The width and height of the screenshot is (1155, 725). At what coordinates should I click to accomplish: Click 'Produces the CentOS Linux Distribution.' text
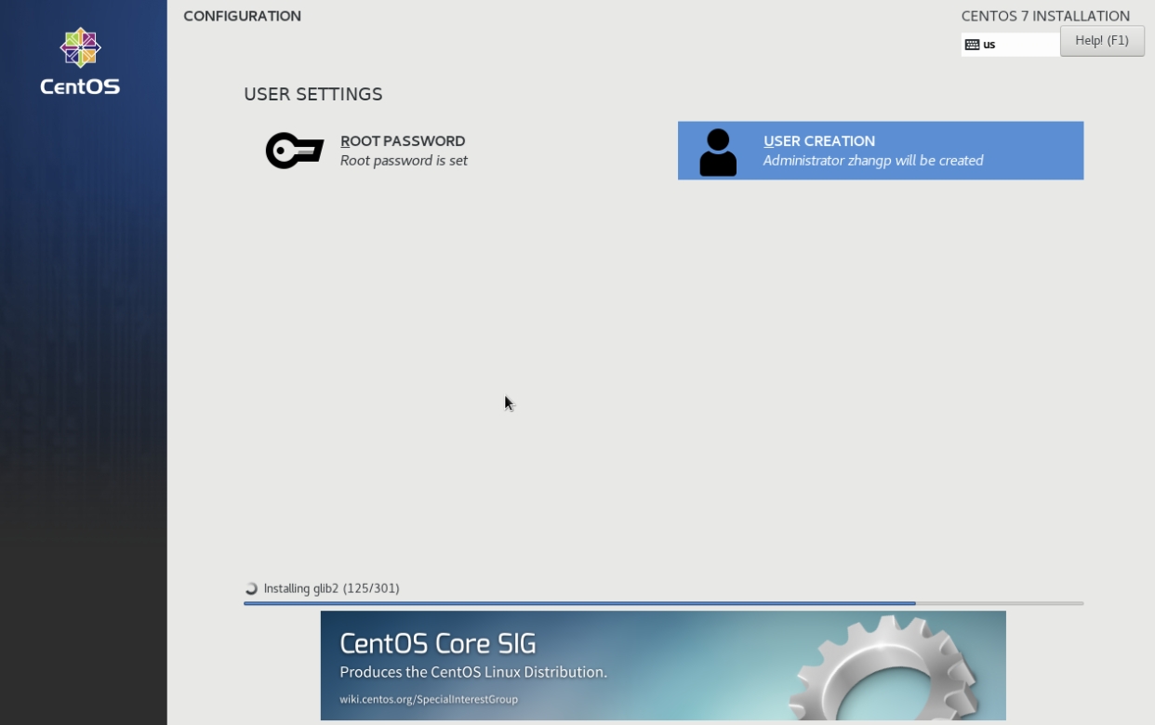[473, 672]
